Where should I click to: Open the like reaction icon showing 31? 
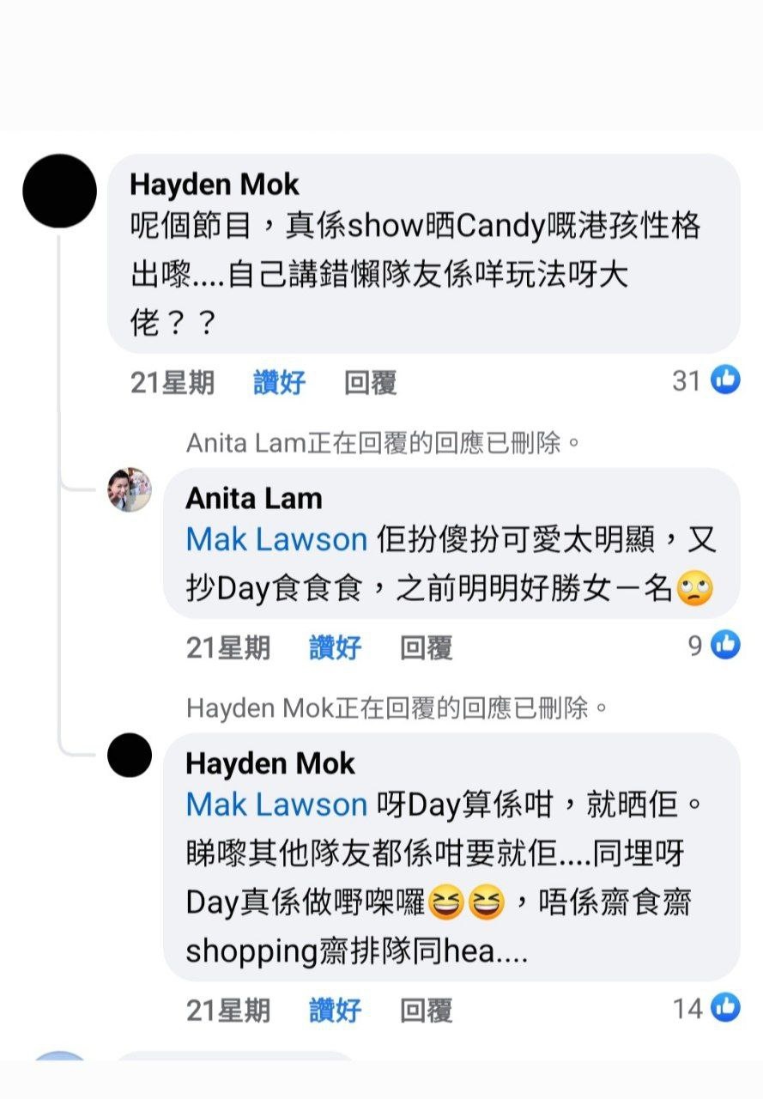tap(725, 379)
